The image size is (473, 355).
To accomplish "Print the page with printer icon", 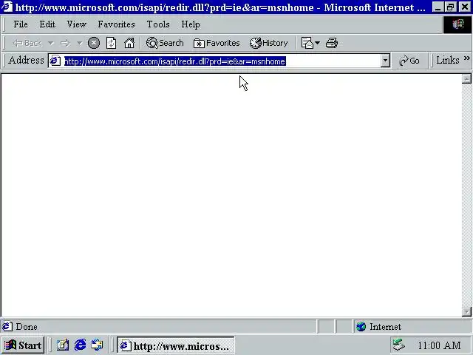I will pyautogui.click(x=332, y=43).
